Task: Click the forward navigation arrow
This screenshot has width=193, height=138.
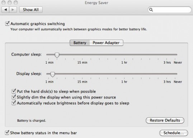Action: 13,10
